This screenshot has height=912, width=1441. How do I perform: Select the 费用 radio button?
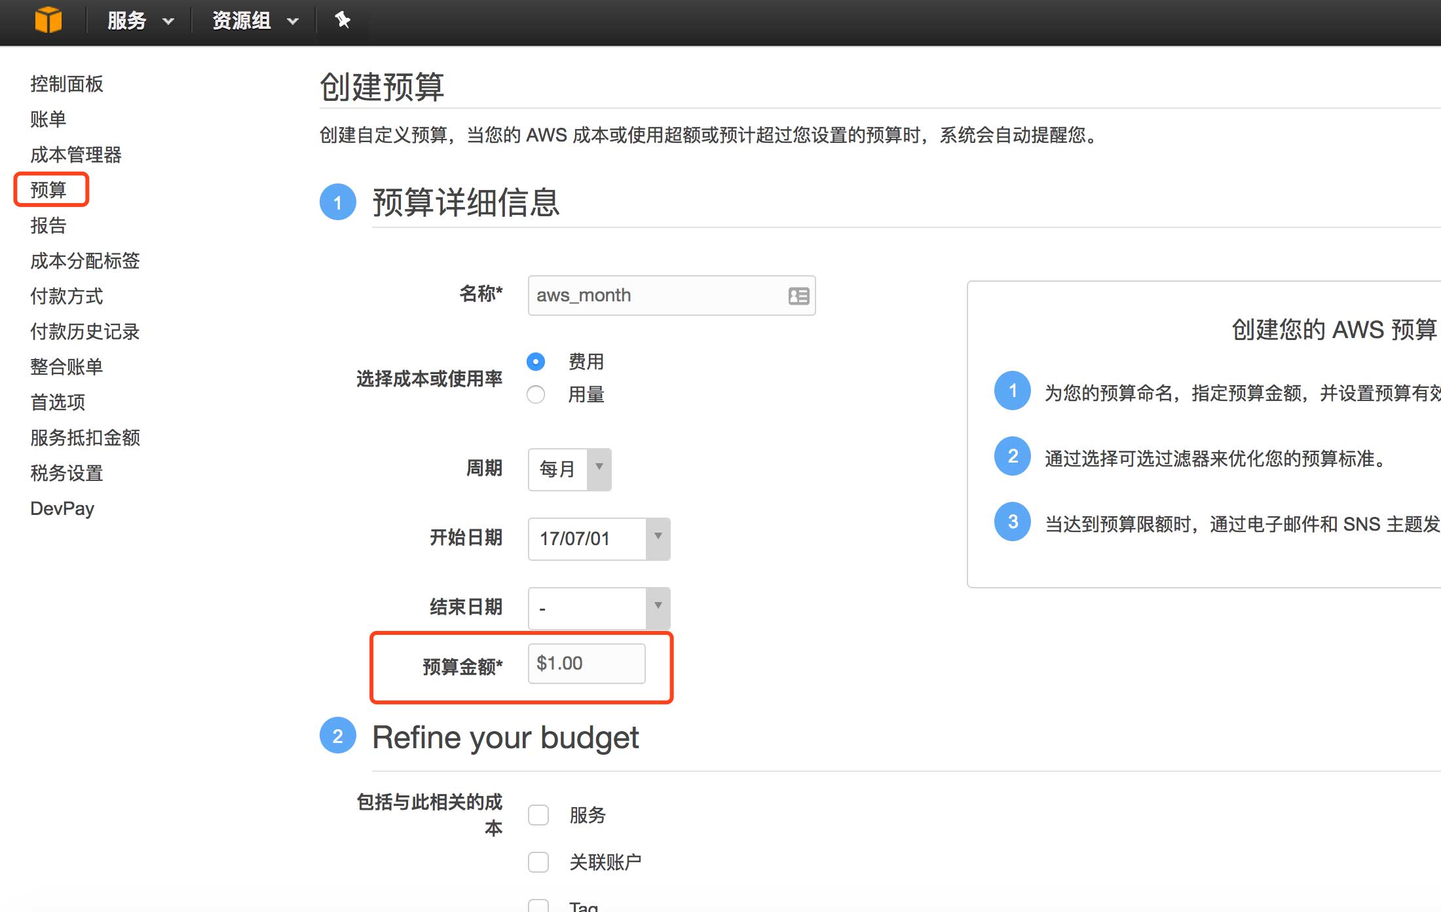click(536, 362)
